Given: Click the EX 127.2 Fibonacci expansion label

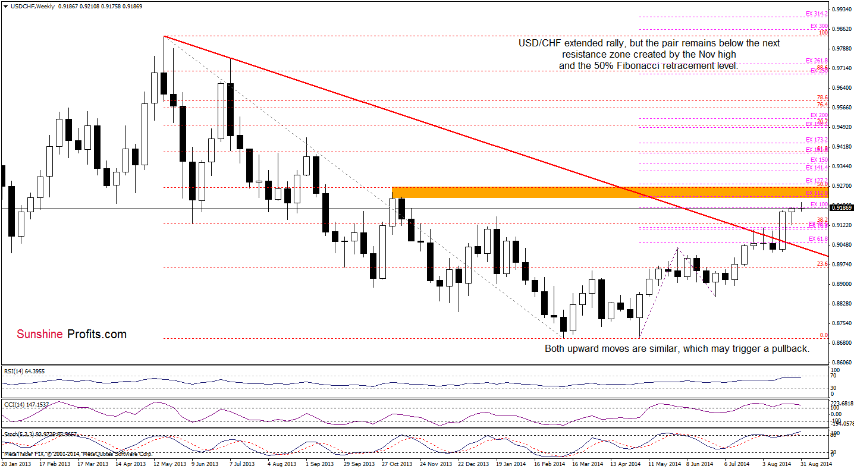Looking at the screenshot, I should click(817, 180).
